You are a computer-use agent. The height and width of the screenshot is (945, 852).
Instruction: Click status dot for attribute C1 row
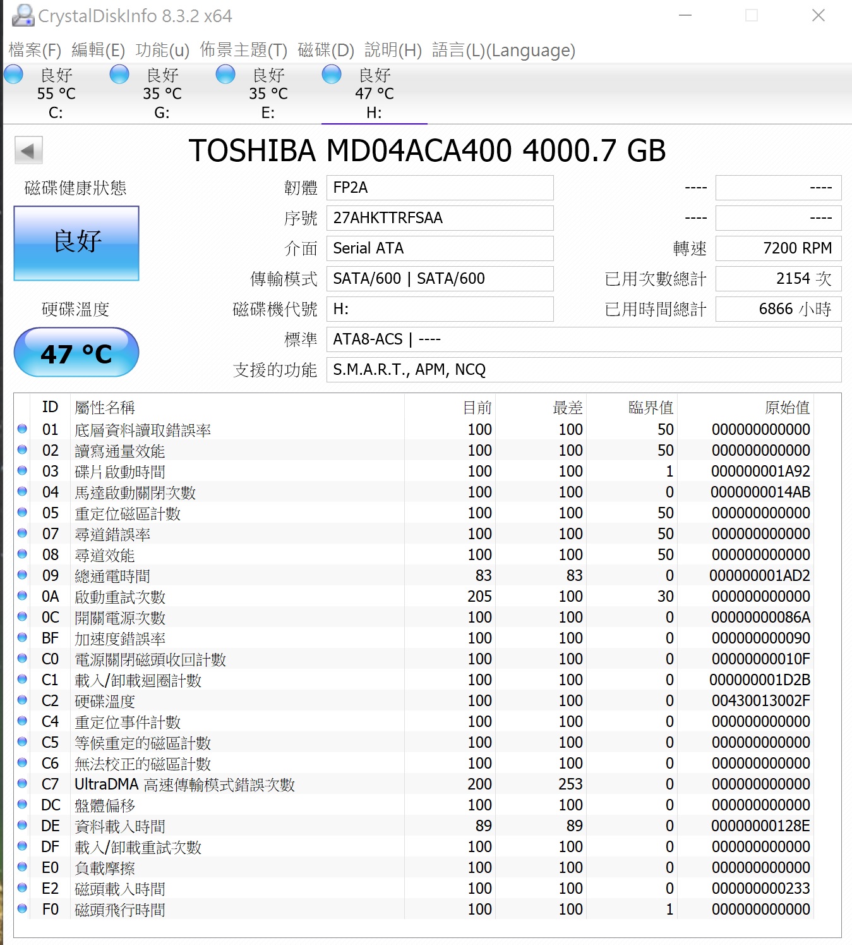pos(22,680)
